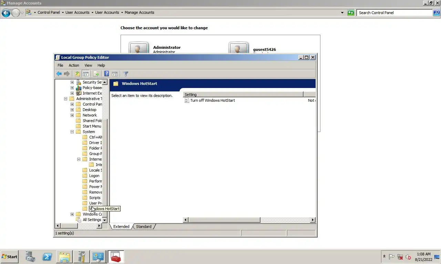Expand the Policy-based QoS node
This screenshot has height=264, width=441.
pos(72,88)
